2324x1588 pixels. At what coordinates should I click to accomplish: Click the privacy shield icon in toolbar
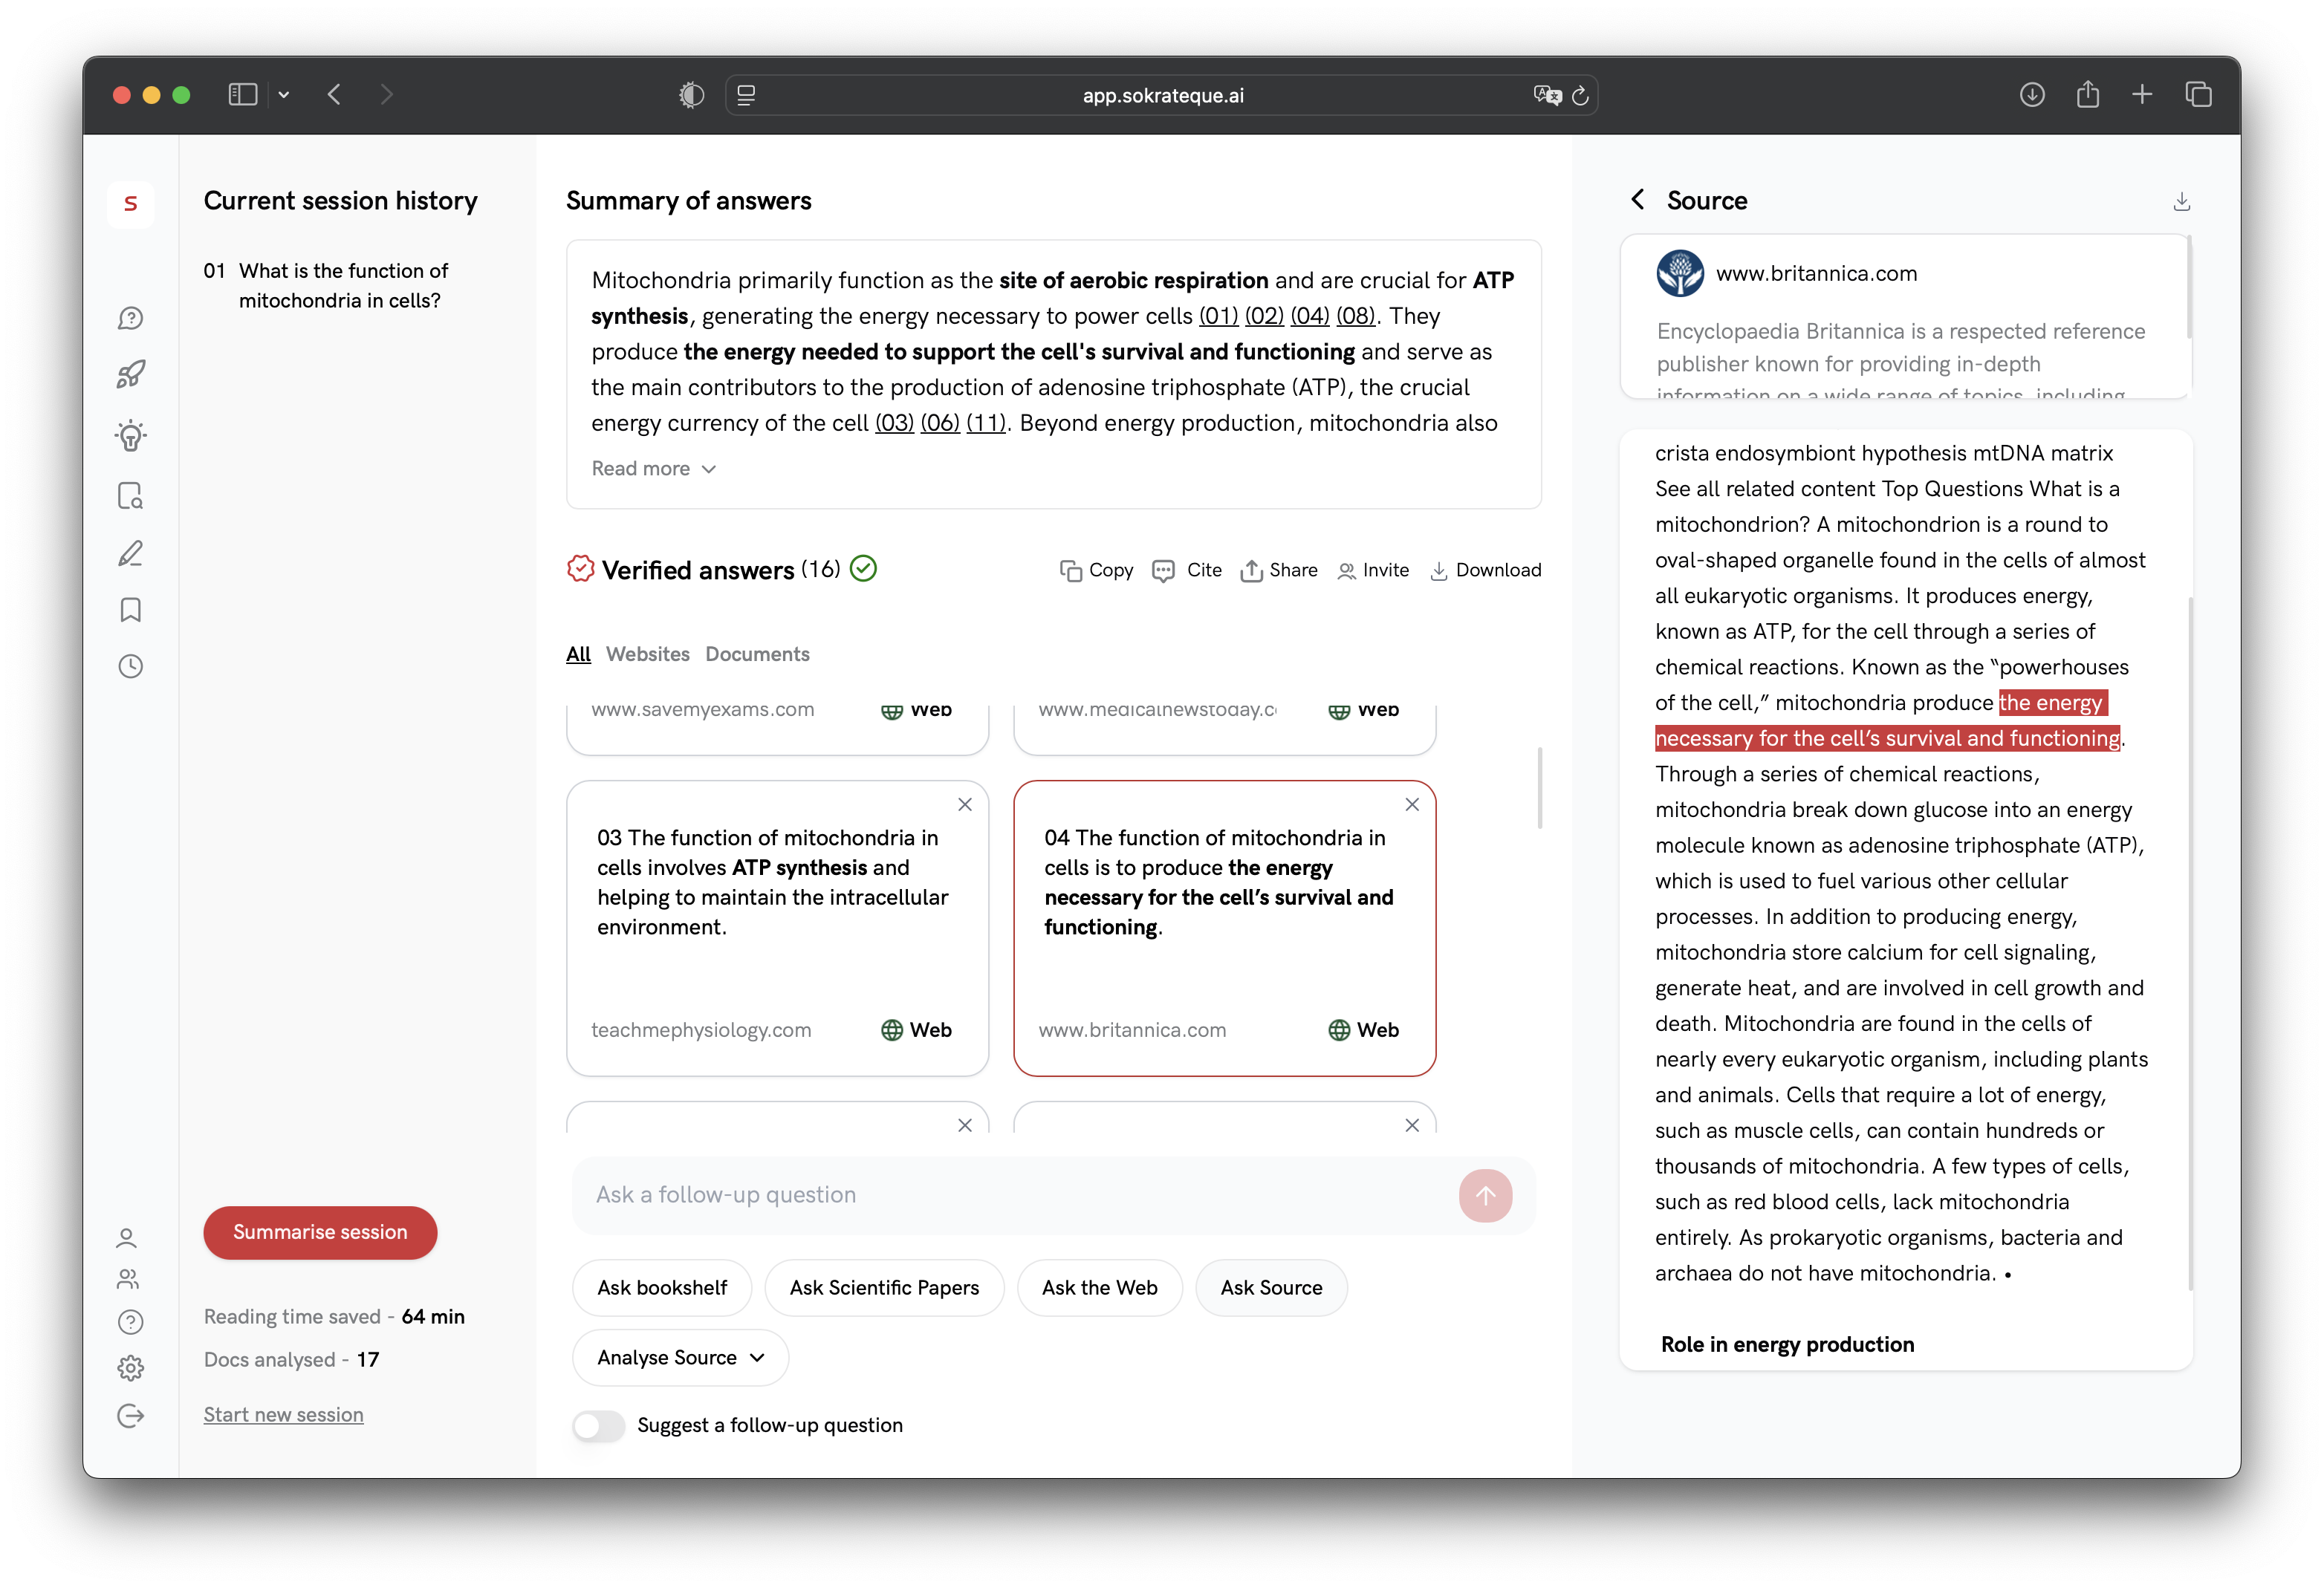(691, 95)
